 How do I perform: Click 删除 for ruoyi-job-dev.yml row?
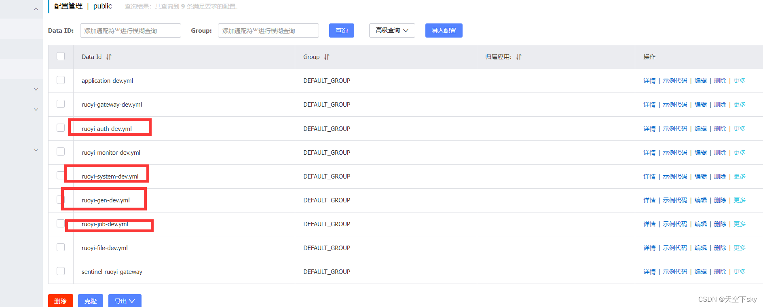click(720, 224)
